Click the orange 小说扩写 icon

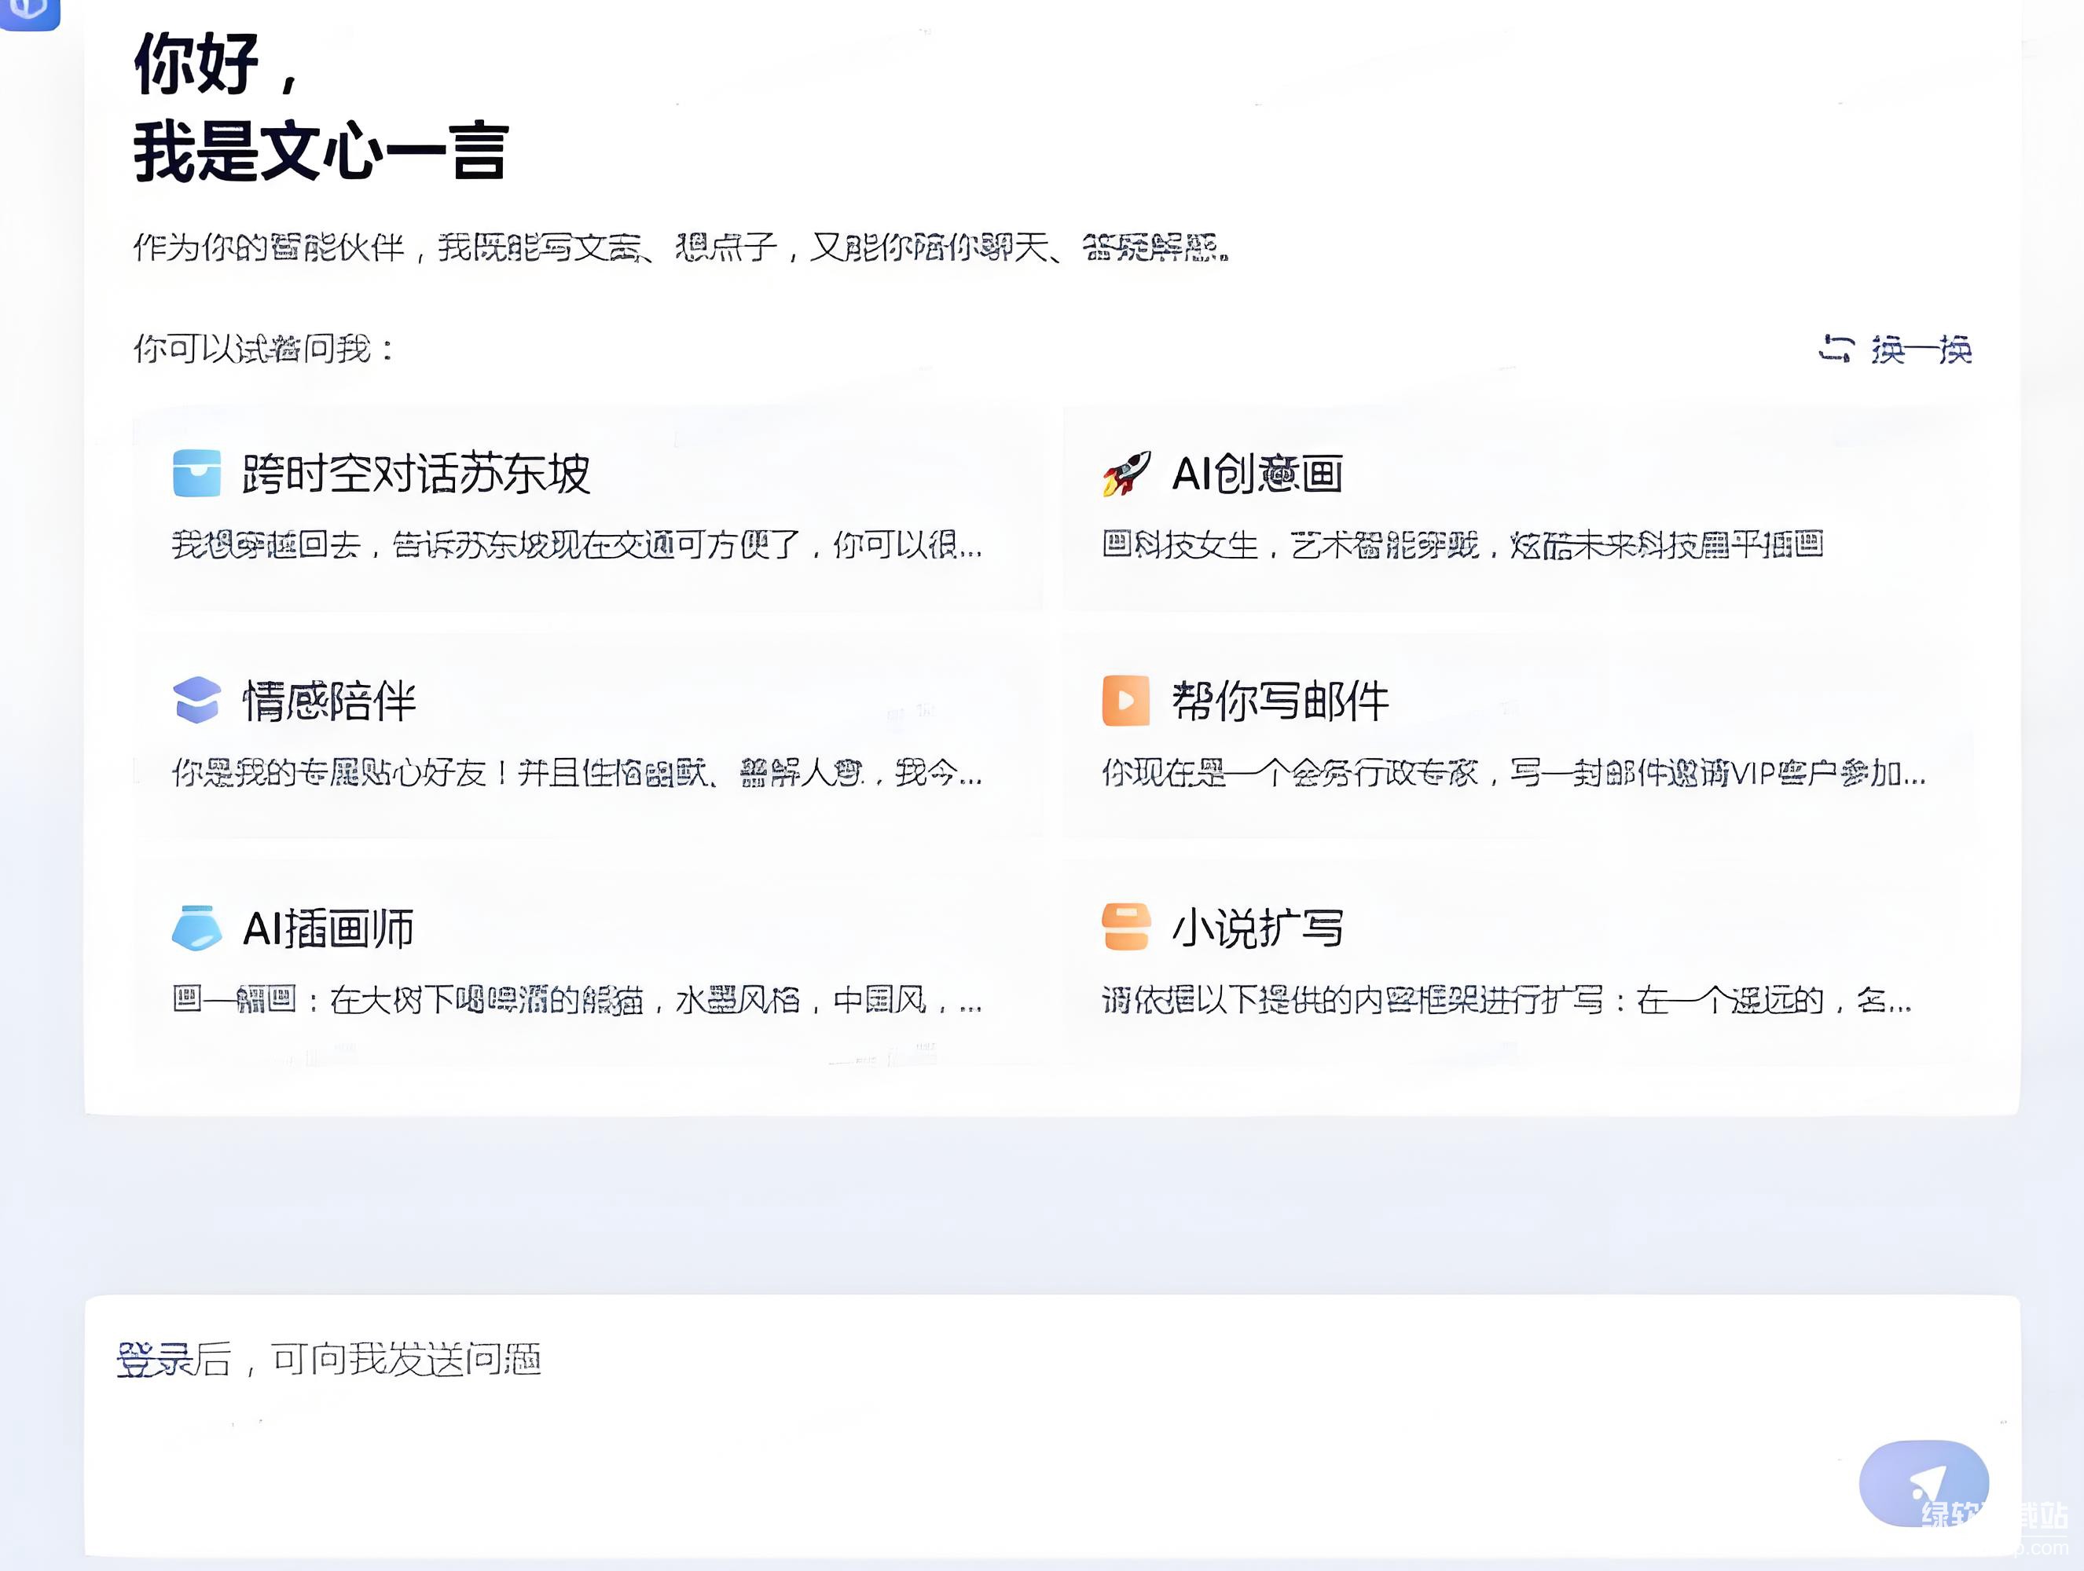click(x=1126, y=928)
